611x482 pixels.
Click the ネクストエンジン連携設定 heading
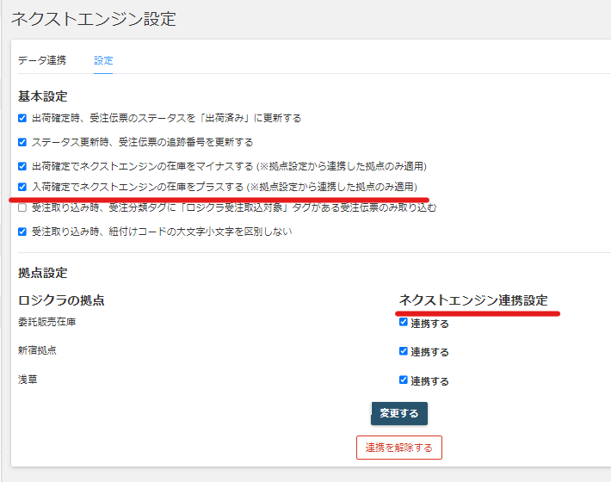coord(473,300)
